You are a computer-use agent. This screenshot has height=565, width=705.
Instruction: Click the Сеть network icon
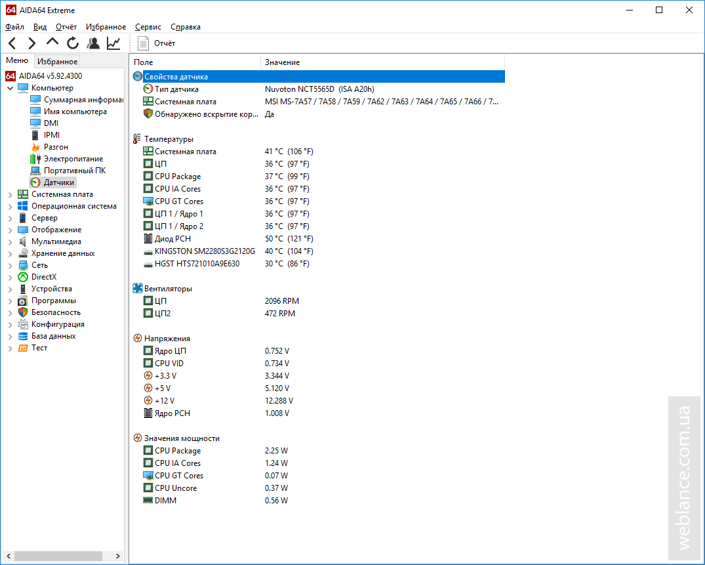pyautogui.click(x=23, y=265)
